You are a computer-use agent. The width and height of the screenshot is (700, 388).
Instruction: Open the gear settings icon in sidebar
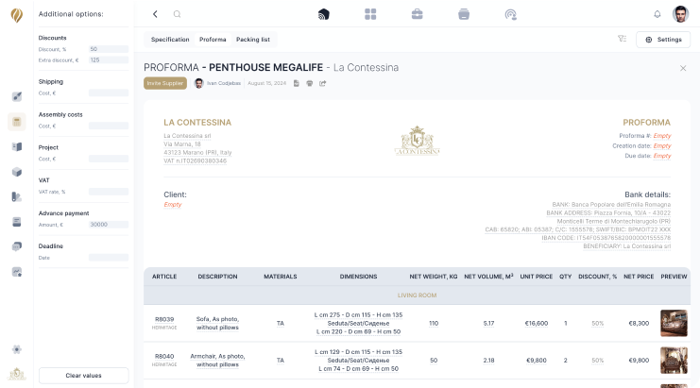click(16, 349)
